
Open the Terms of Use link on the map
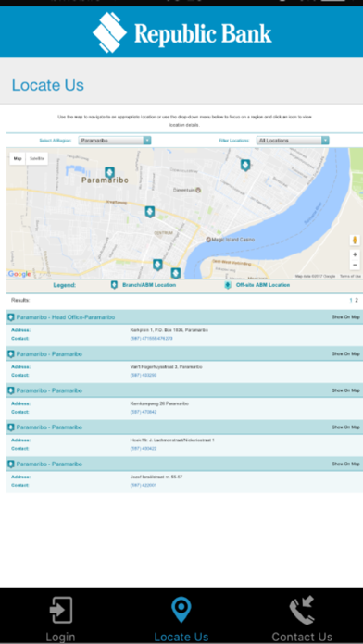tap(350, 276)
